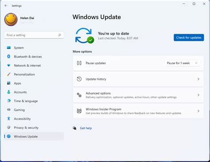Screen dimensions: 210x162
Task: Open the Time & language label
Action: [26, 101]
